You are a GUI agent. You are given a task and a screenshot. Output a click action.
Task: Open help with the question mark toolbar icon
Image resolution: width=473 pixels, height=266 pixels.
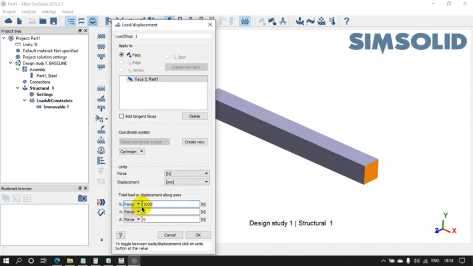(347, 21)
